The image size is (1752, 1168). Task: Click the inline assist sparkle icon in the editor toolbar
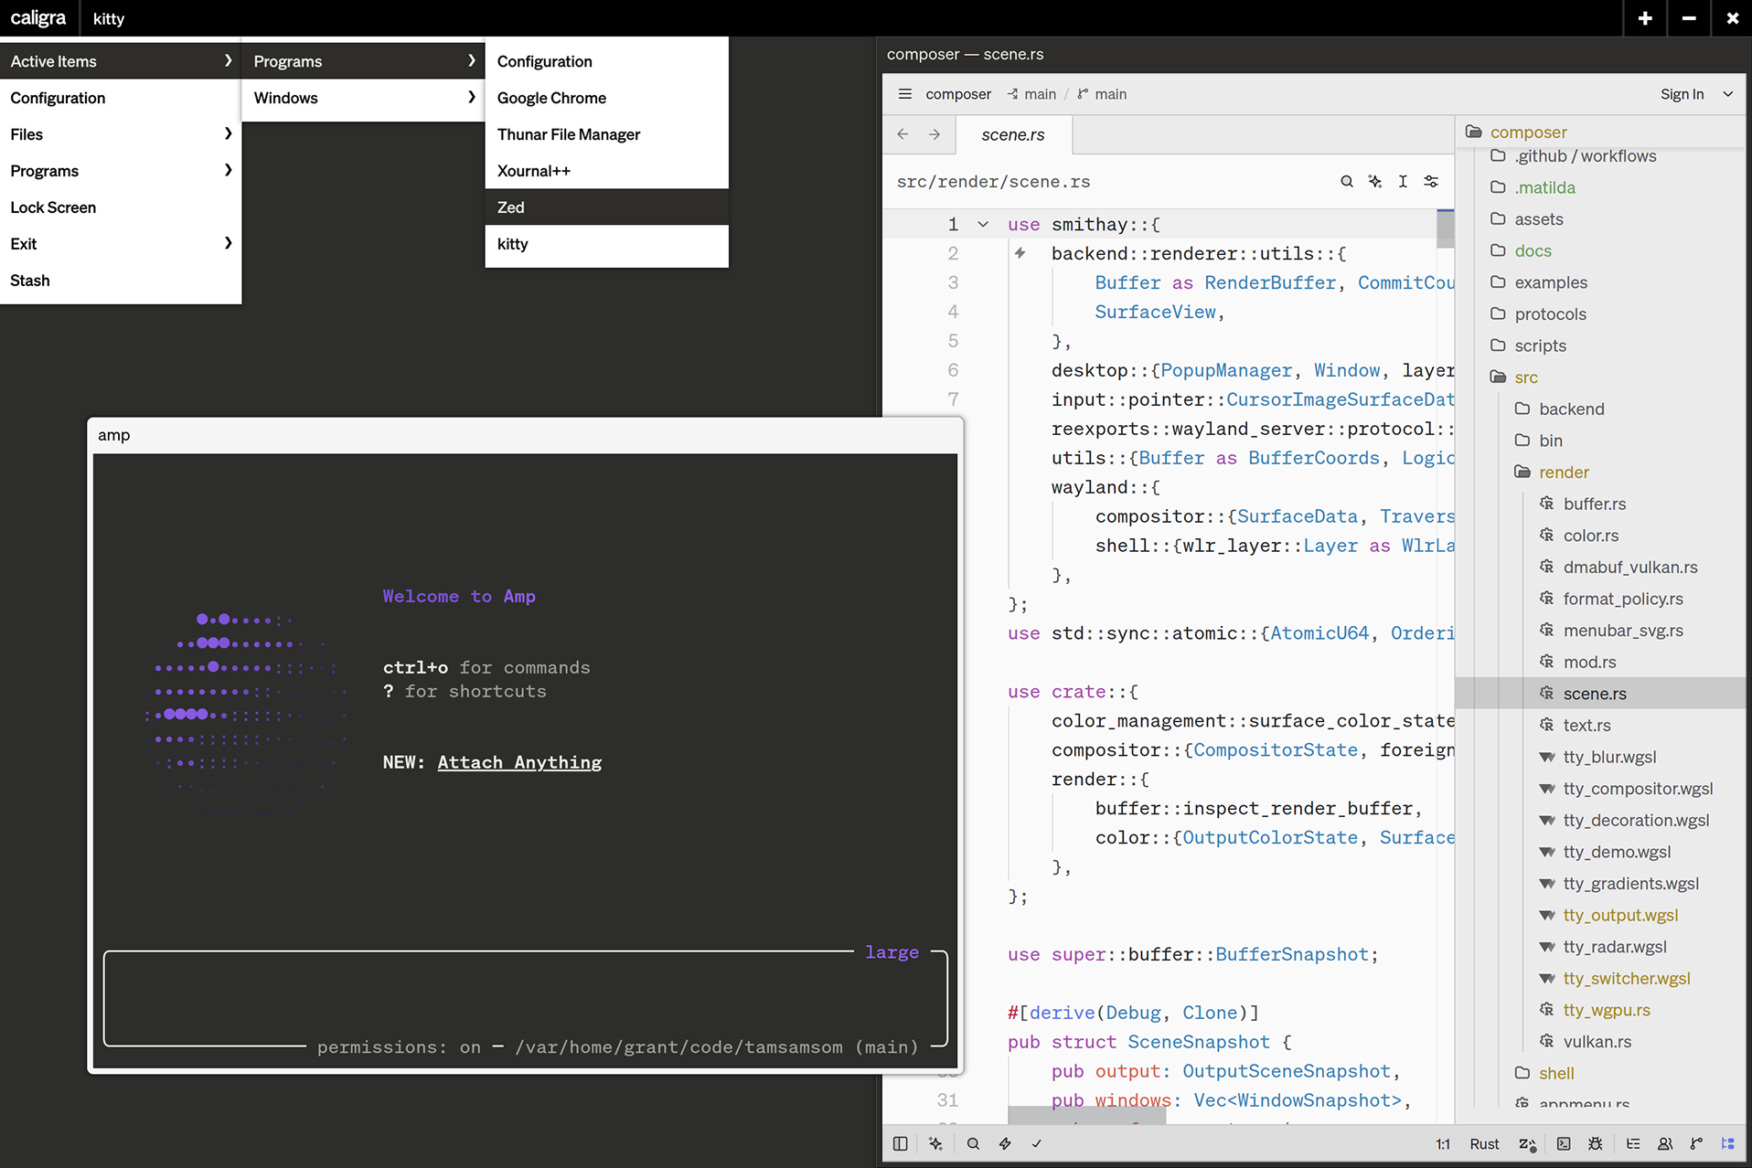1374,182
